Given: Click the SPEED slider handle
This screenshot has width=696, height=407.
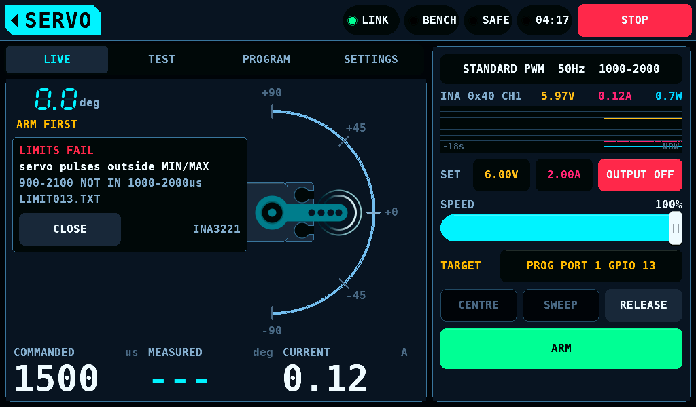Looking at the screenshot, I should click(x=676, y=228).
